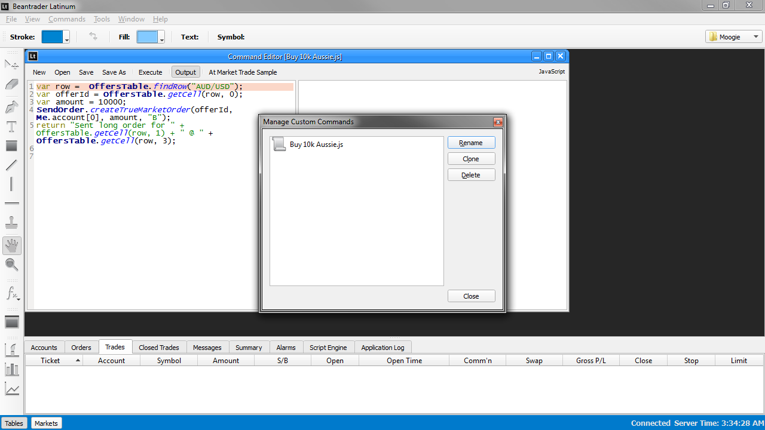Click the dark panel icon below fx
765x430 pixels.
(11, 322)
